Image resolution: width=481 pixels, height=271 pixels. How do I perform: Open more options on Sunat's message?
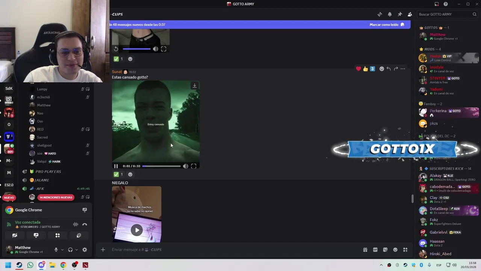(x=403, y=69)
